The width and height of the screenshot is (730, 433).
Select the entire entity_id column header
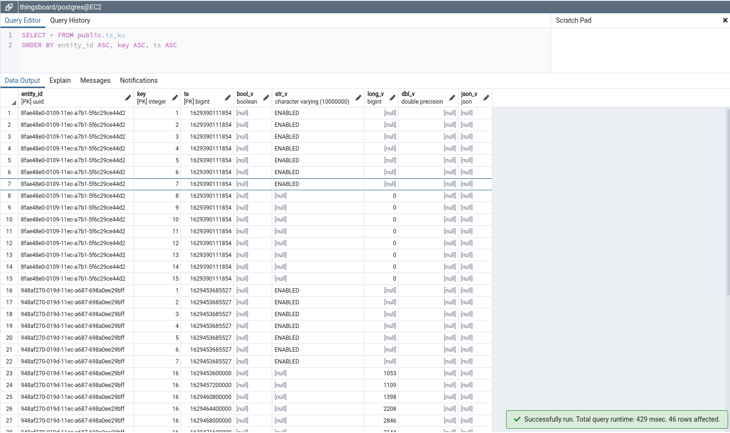pos(71,97)
